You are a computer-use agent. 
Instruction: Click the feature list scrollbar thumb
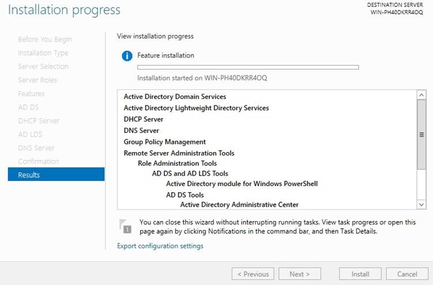(421, 135)
